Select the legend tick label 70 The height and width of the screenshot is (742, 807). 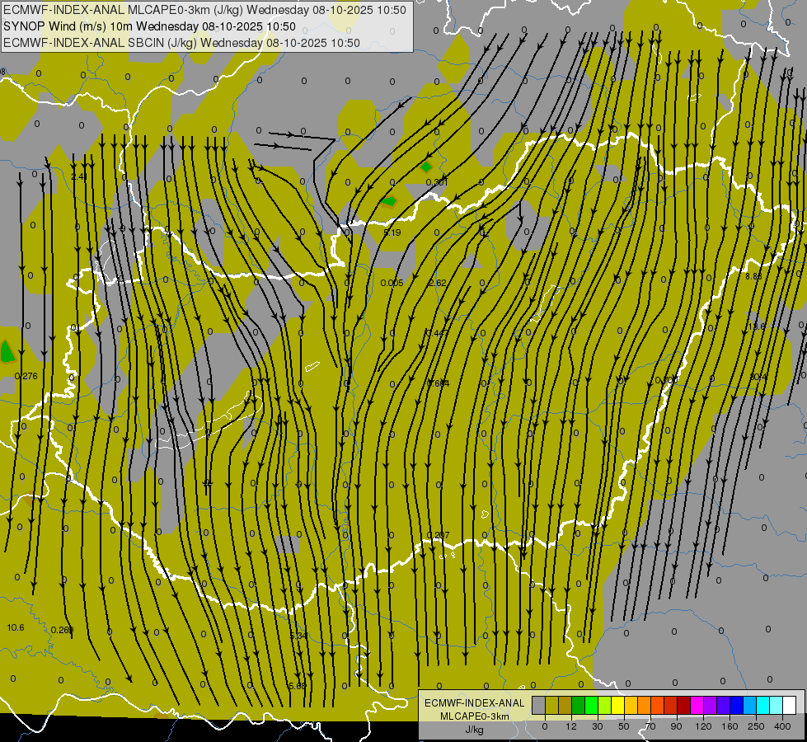(650, 726)
